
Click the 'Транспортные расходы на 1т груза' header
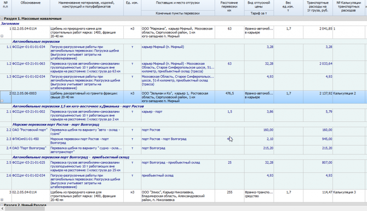318,8
